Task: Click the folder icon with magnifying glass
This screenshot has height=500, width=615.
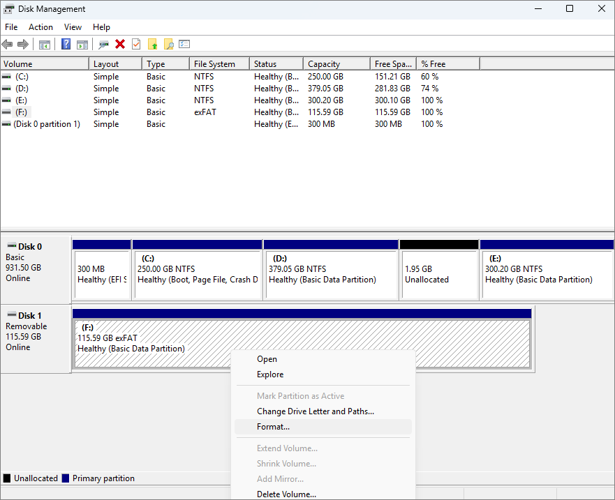Action: 168,45
